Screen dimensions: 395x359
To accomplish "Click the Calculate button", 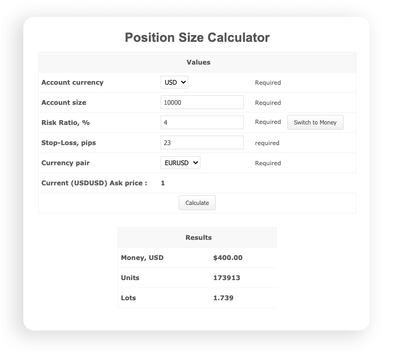I will [x=197, y=203].
